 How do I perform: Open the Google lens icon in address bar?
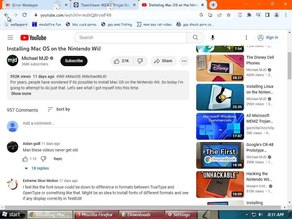(201, 15)
